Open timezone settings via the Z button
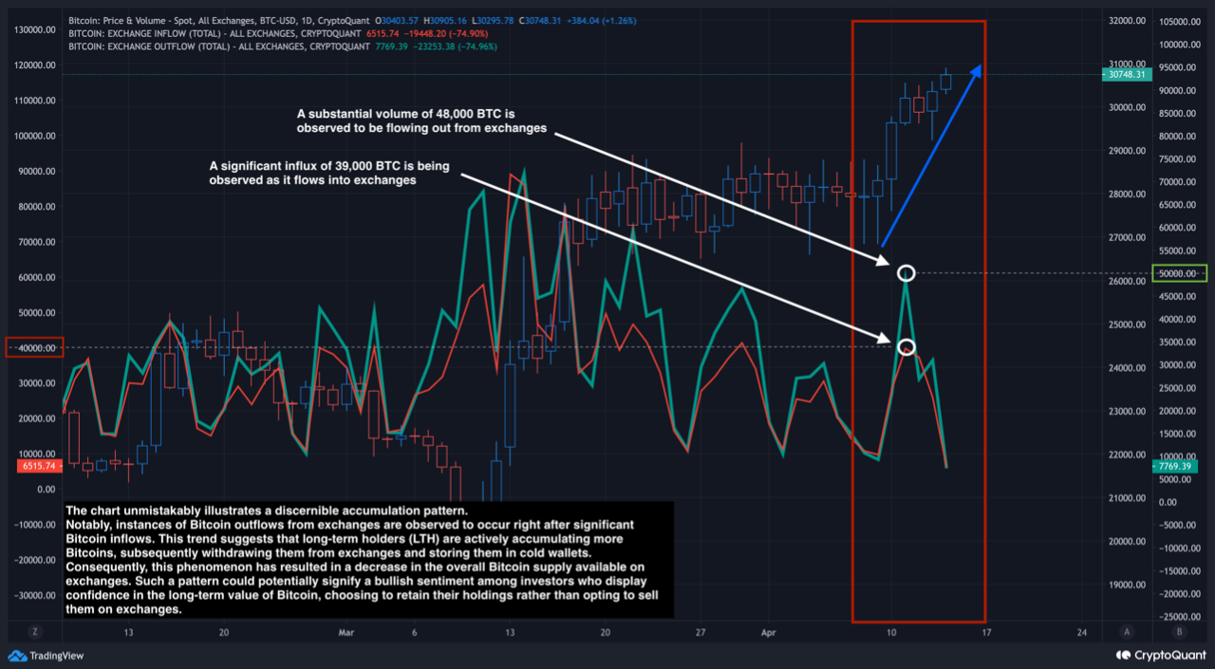 point(34,631)
